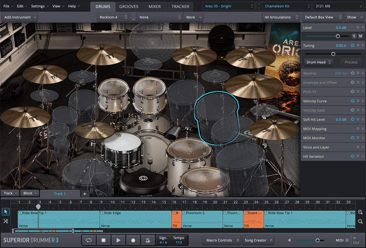Open the Pitch FX menu icon
Screen dimensions: 366x248
coord(358,92)
